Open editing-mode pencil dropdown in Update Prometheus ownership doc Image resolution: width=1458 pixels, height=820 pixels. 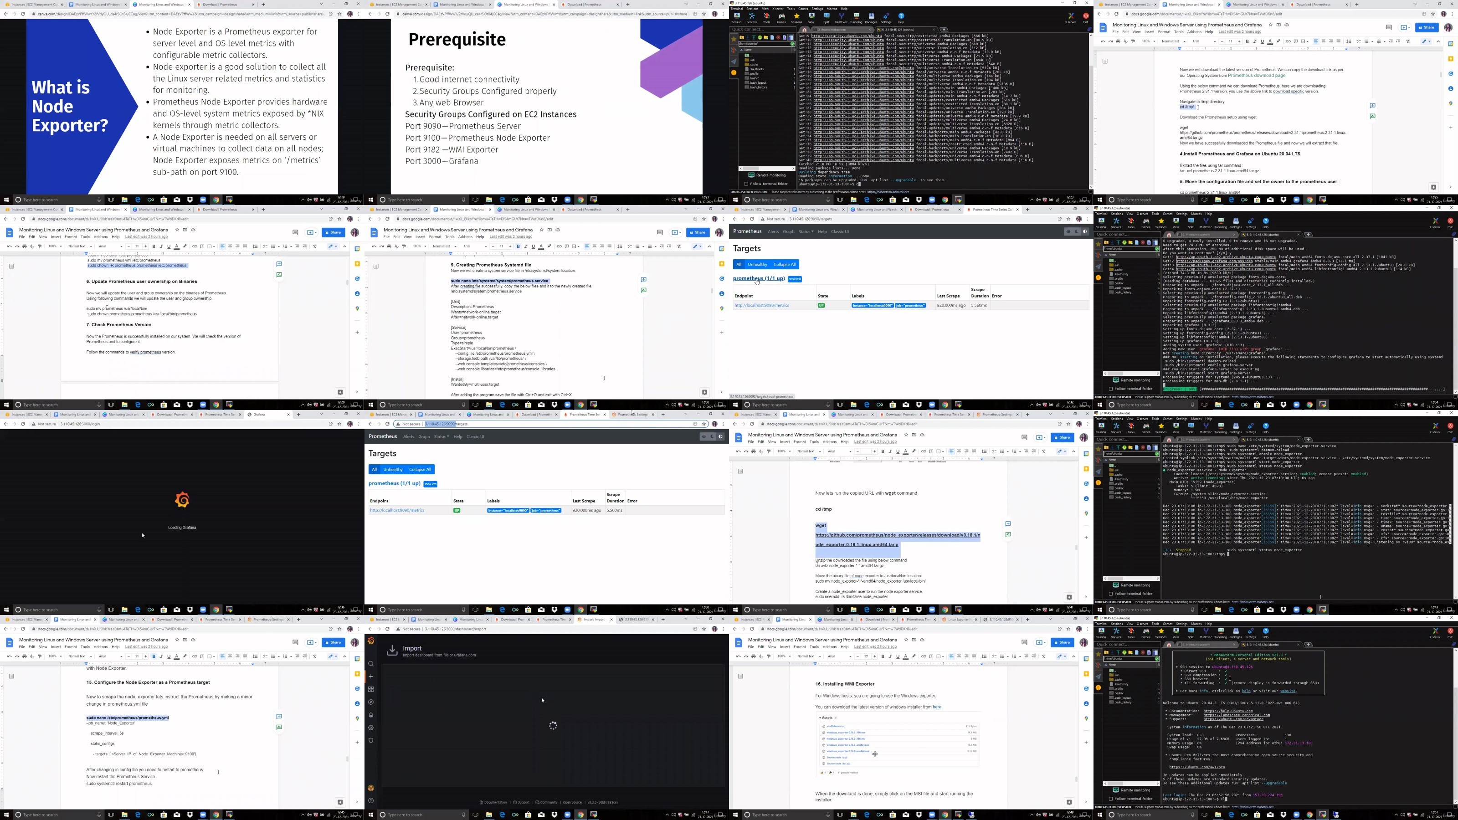click(x=333, y=246)
